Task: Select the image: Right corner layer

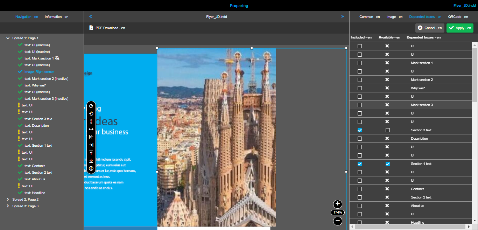Action: click(x=39, y=71)
